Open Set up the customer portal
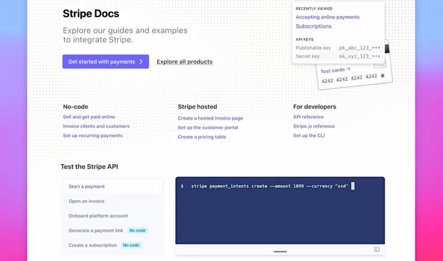Image resolution: width=443 pixels, height=261 pixels. pos(208,127)
